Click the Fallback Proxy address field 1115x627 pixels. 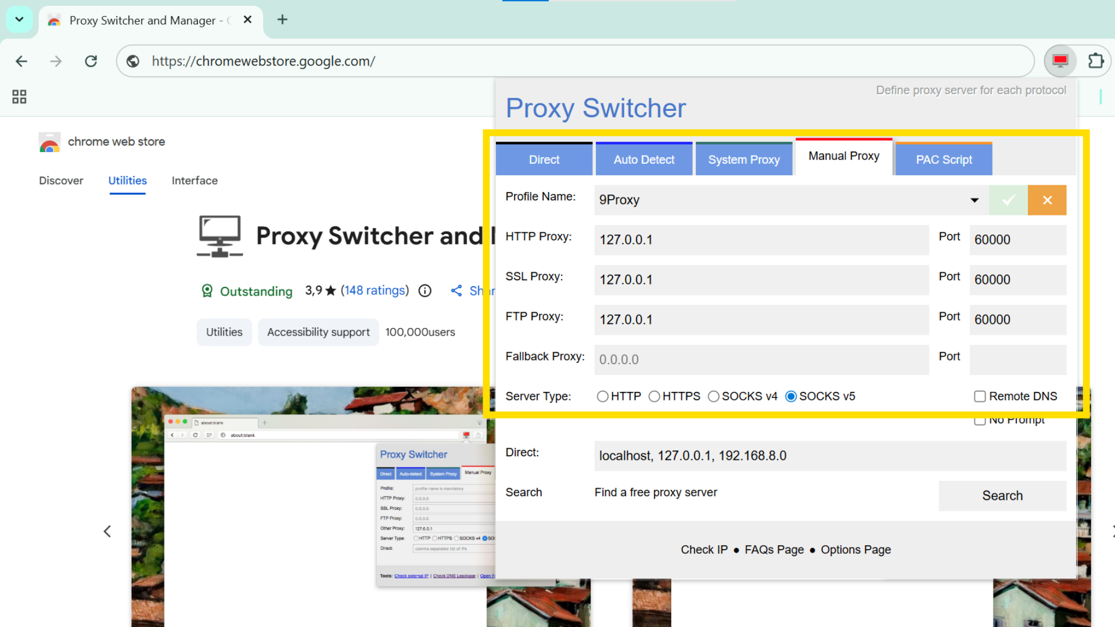761,360
